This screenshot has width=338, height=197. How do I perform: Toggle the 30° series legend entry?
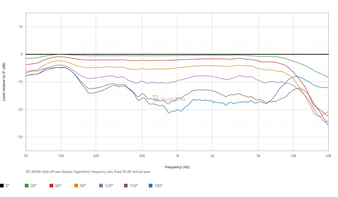[31, 186]
